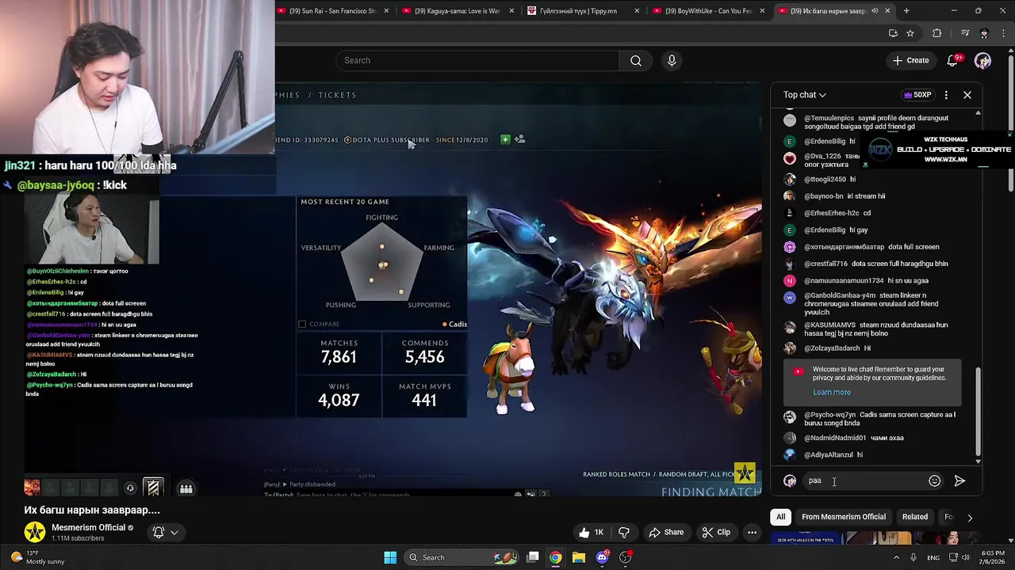Dislike the video thumbs down button
Viewport: 1015px width, 570px height.
(x=624, y=532)
